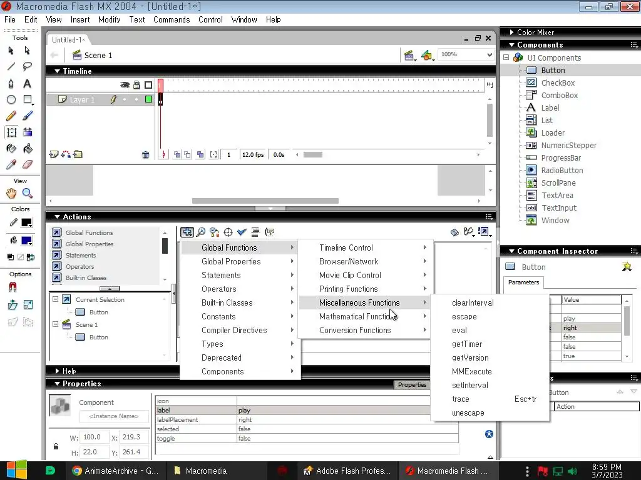Expand the Color Mixer panel
This screenshot has height=480, width=641.
click(x=511, y=32)
